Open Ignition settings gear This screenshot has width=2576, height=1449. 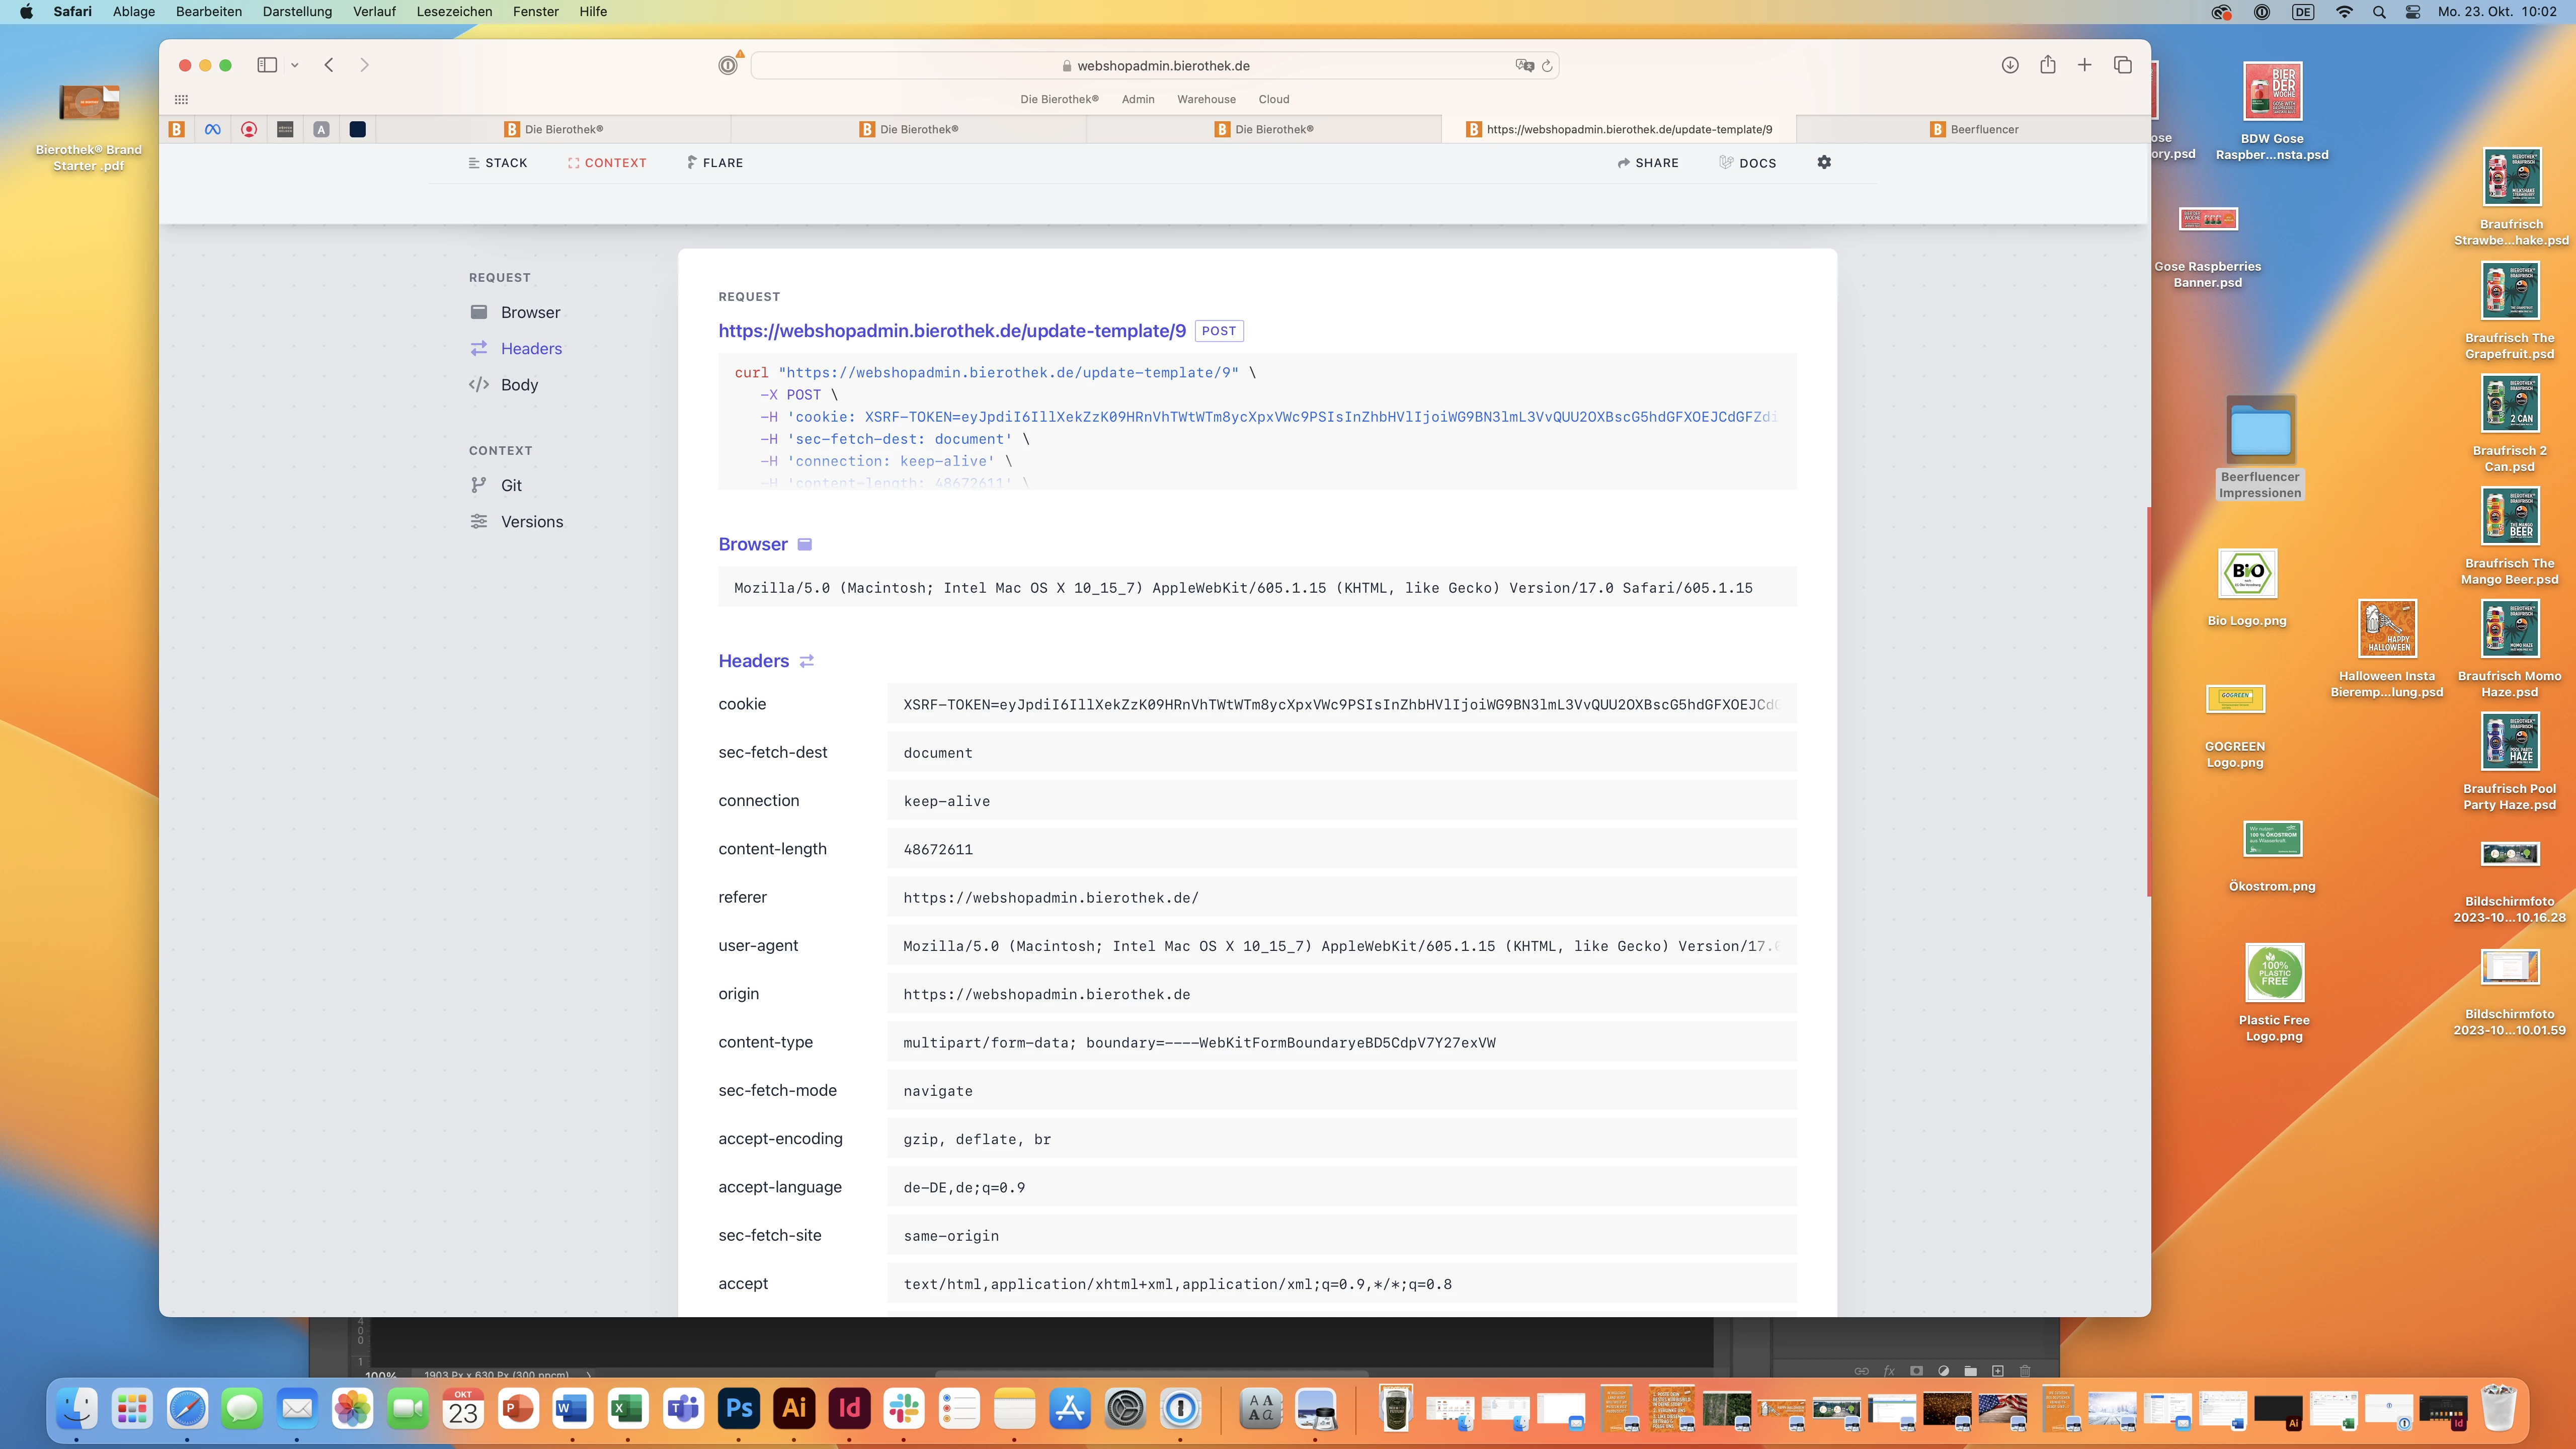[1824, 162]
